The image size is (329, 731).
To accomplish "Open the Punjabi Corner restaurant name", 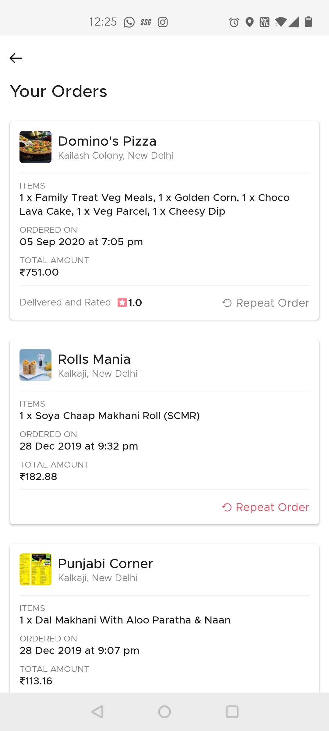I will click(x=105, y=564).
